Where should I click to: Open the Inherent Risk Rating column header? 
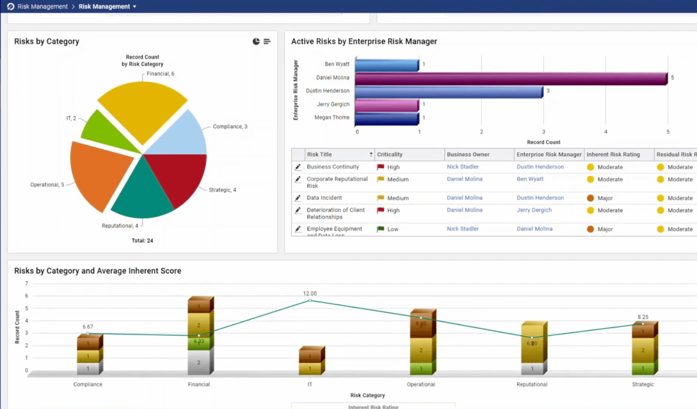[x=613, y=154]
